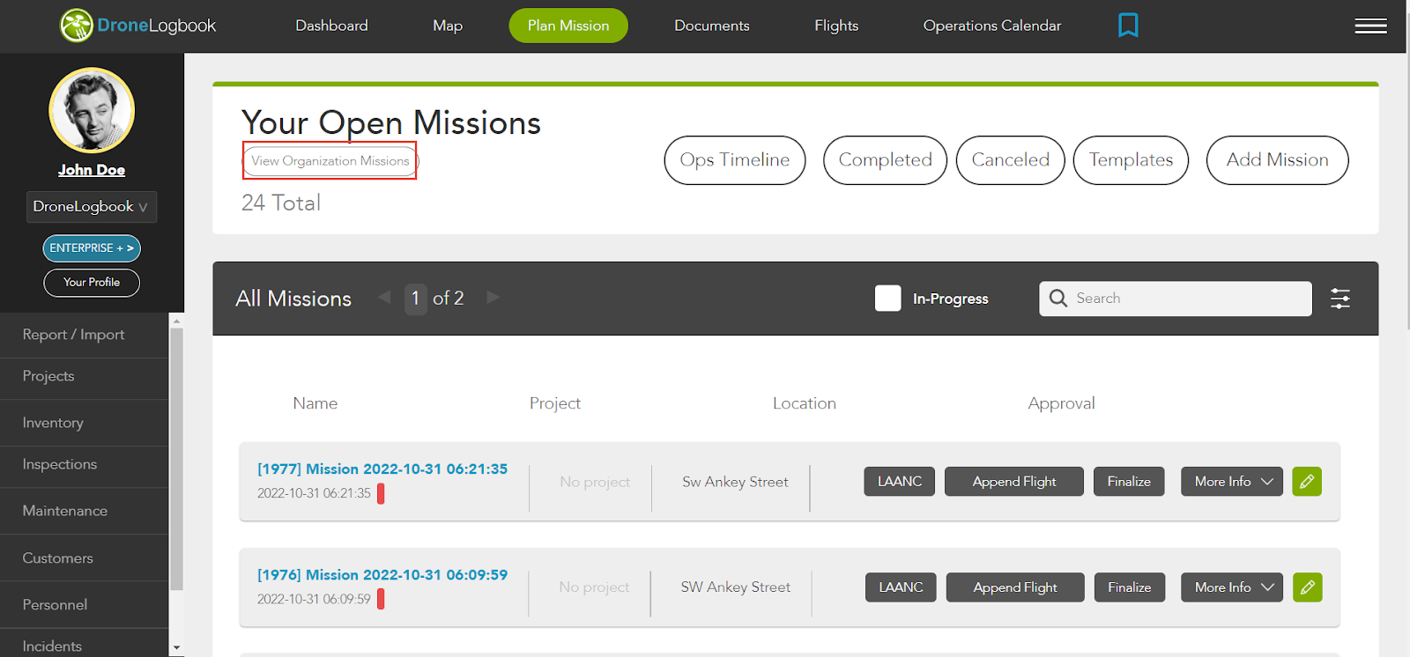The image size is (1410, 657).
Task: Select the Plan Mission tab
Action: pos(568,26)
